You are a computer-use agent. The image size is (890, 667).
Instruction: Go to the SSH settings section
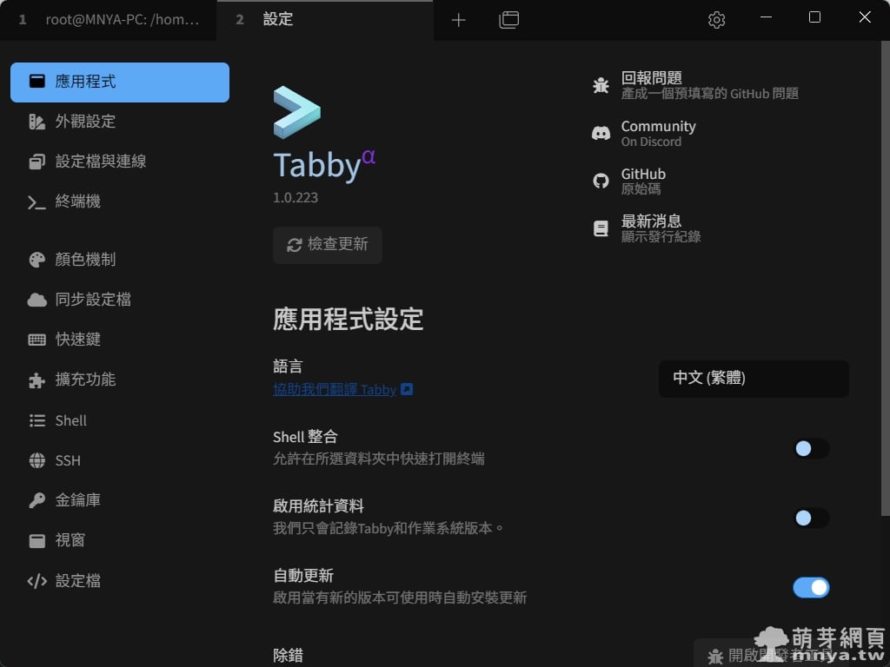point(68,460)
